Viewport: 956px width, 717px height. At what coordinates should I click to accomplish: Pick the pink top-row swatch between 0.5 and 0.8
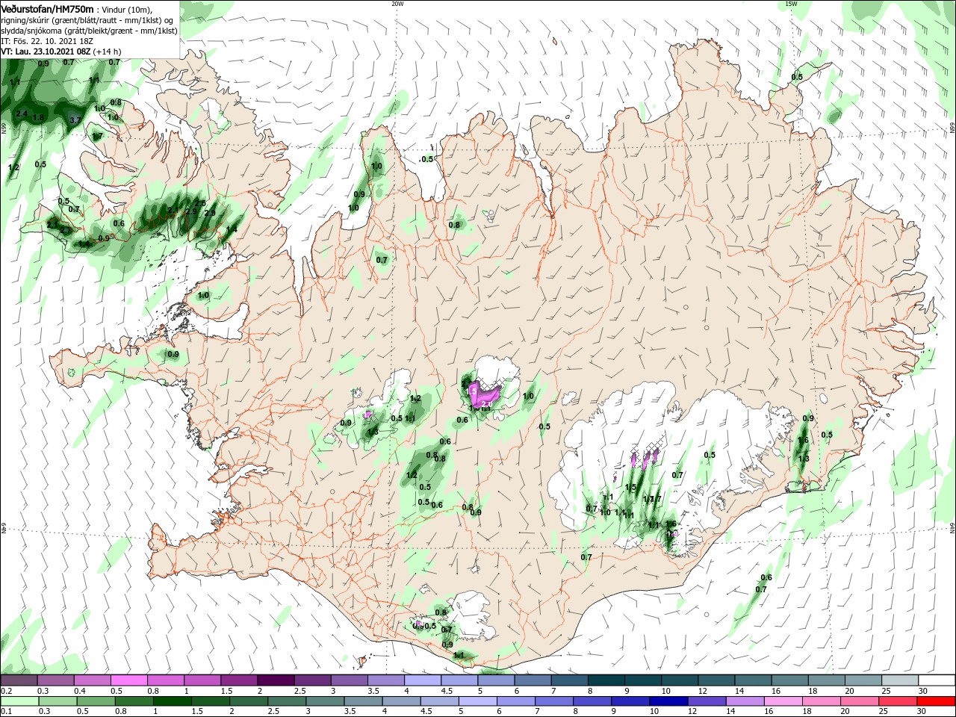[x=128, y=680]
